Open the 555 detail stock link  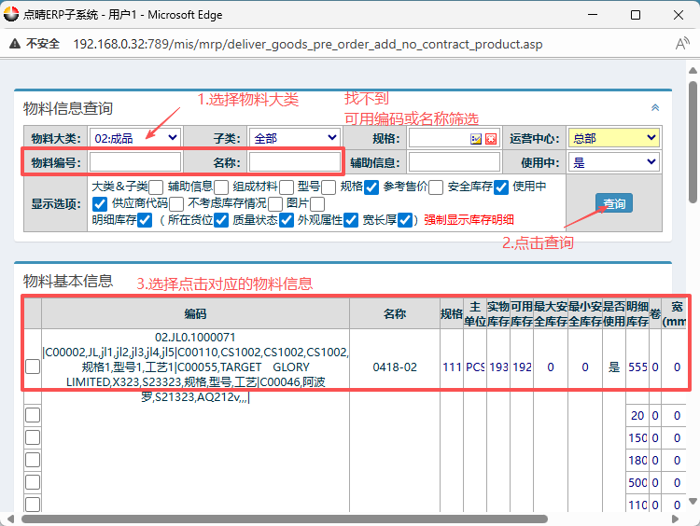[x=637, y=367]
